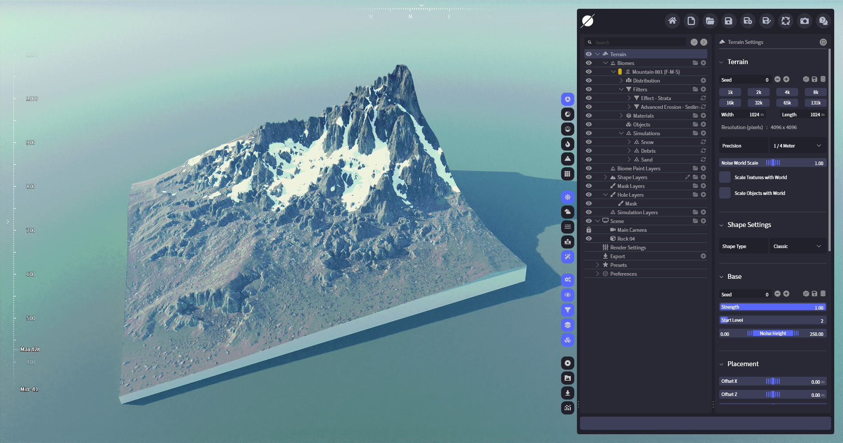
Task: Open help via the question bubble icon
Action: [x=823, y=21]
